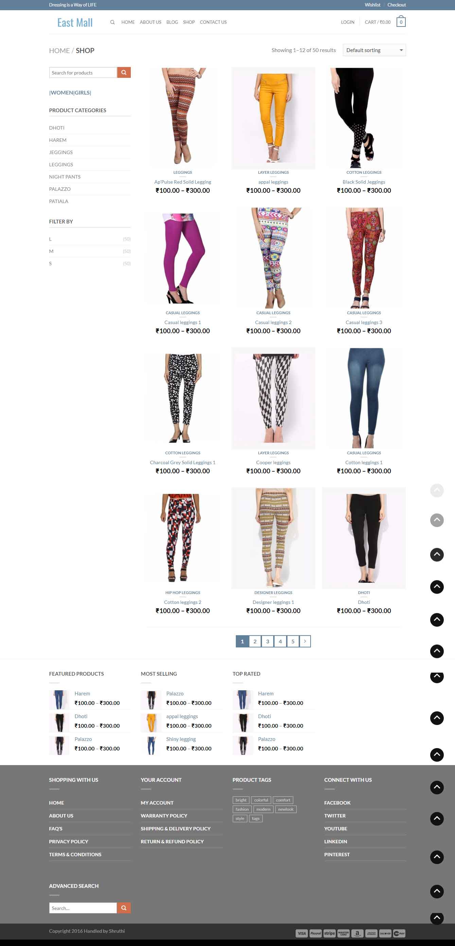Open the Wishlist link in top bar
The width and height of the screenshot is (455, 946).
372,5
